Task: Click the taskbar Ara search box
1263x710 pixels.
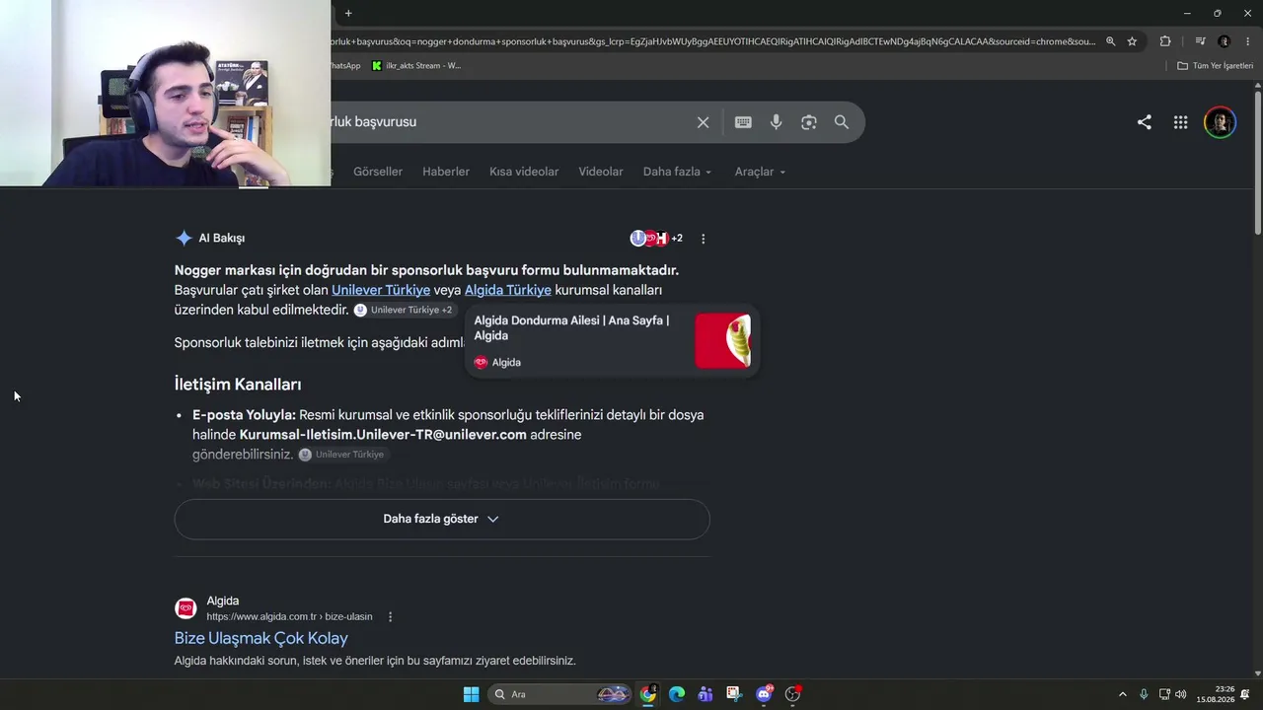Action: pyautogui.click(x=559, y=694)
